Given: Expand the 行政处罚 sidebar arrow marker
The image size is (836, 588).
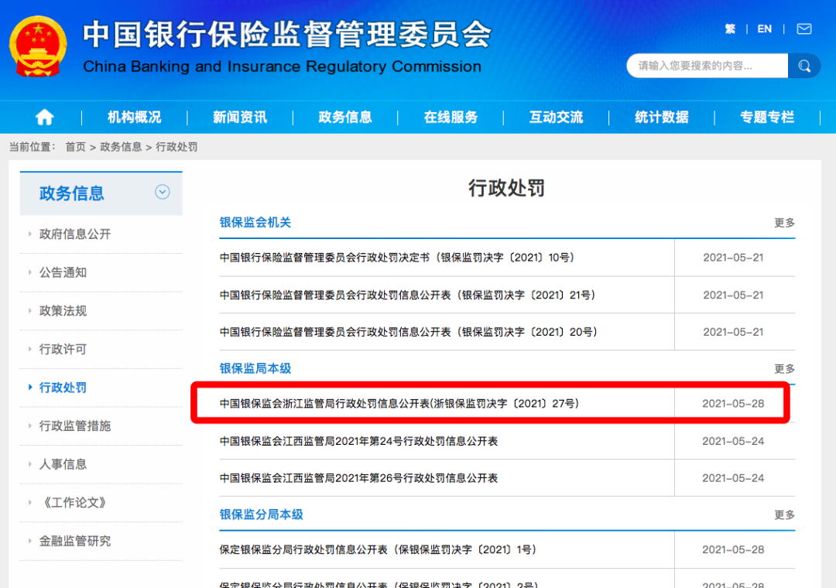Looking at the screenshot, I should 30,387.
